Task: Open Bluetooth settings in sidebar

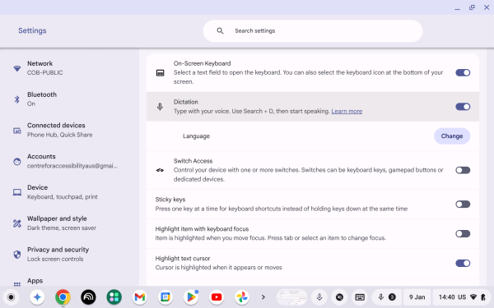Action: [x=69, y=99]
